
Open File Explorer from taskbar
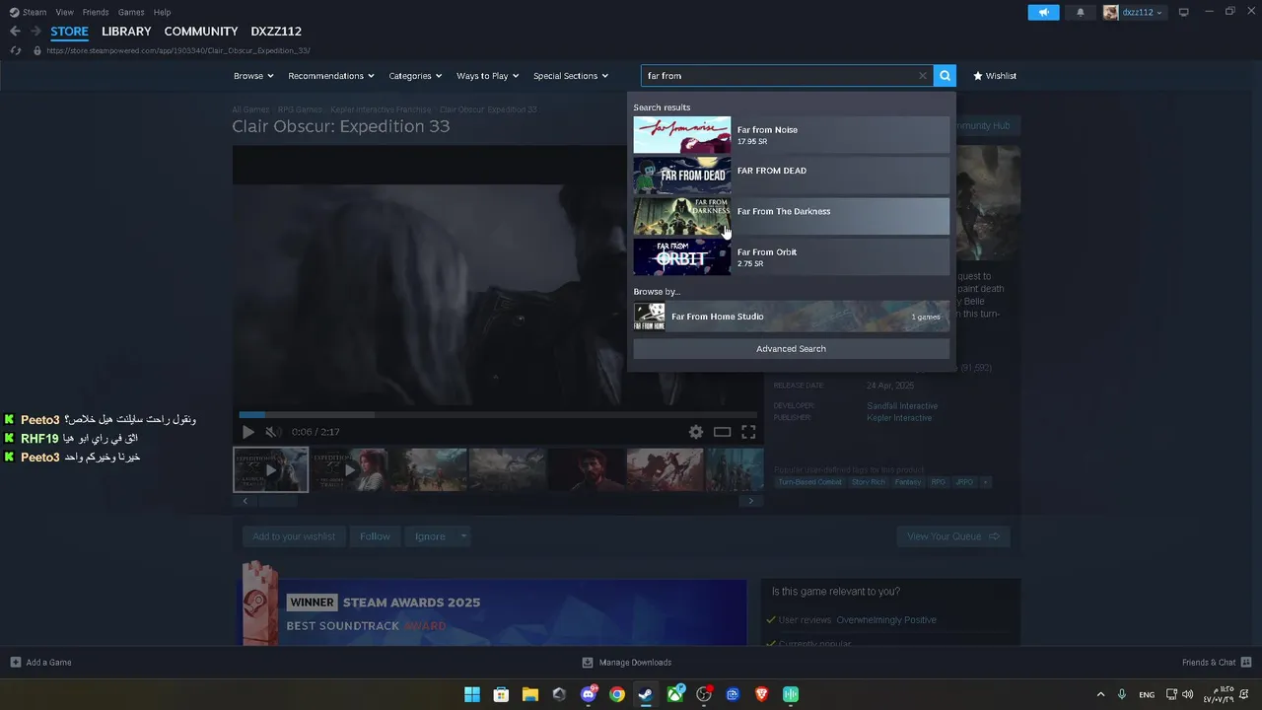530,694
